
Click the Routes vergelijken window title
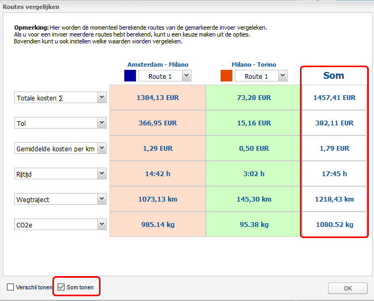[x=31, y=7]
